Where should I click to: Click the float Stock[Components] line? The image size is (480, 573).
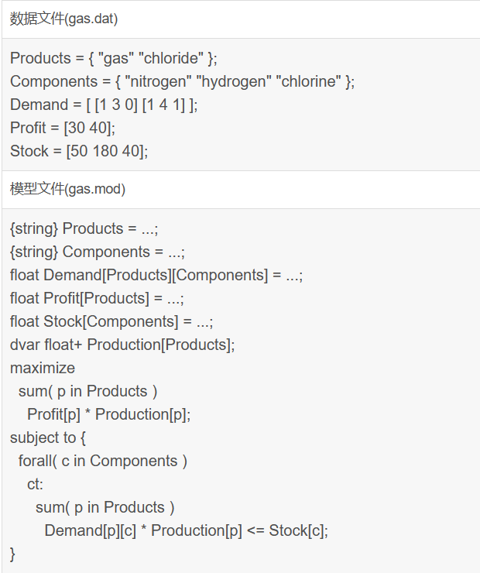[x=111, y=322]
